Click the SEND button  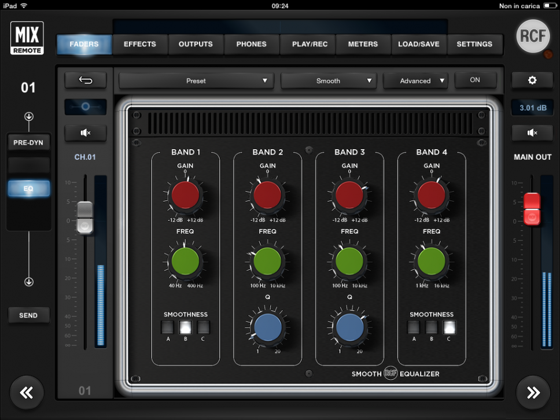click(28, 315)
